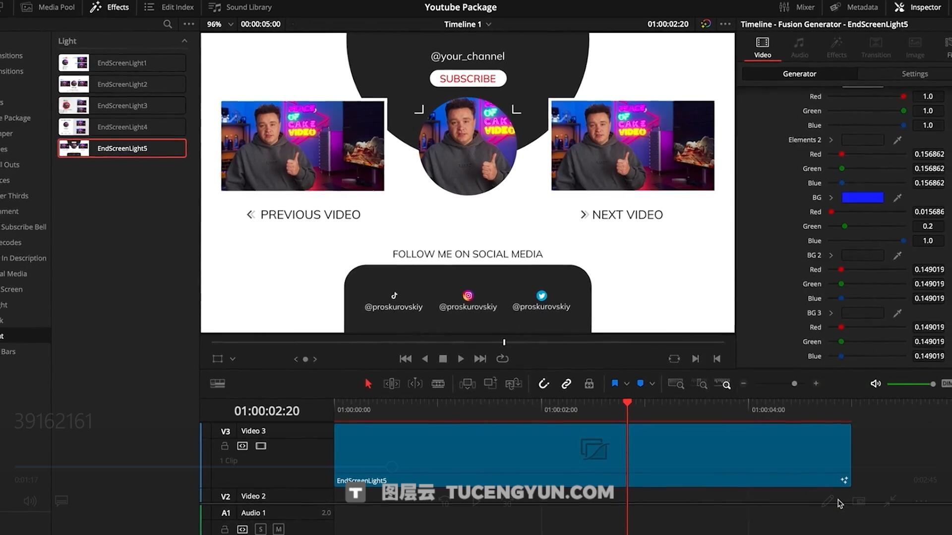The width and height of the screenshot is (952, 535).
Task: Toggle the Effects panel
Action: pyautogui.click(x=110, y=7)
